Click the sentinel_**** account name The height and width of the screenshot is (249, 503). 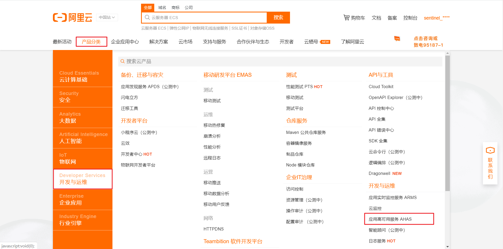pos(437,18)
